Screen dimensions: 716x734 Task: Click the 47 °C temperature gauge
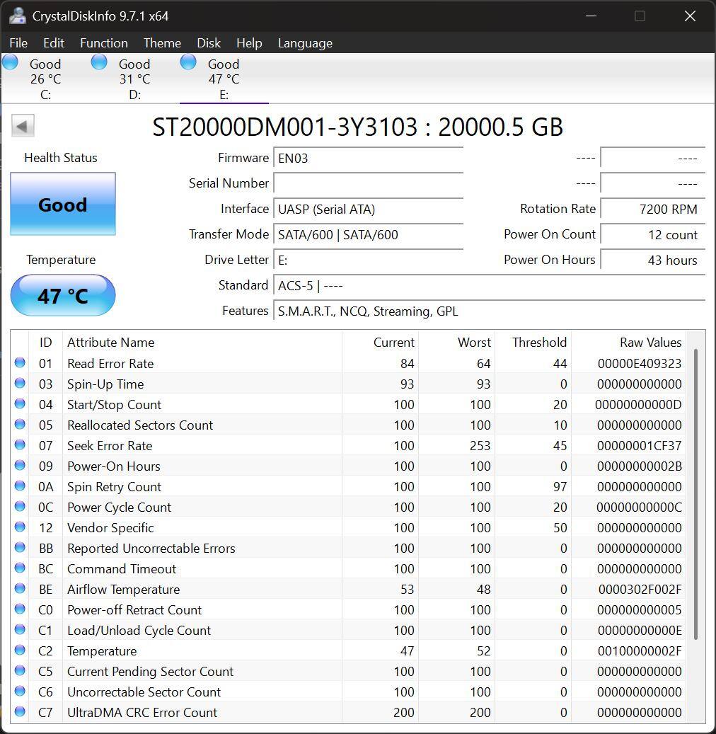tap(62, 295)
